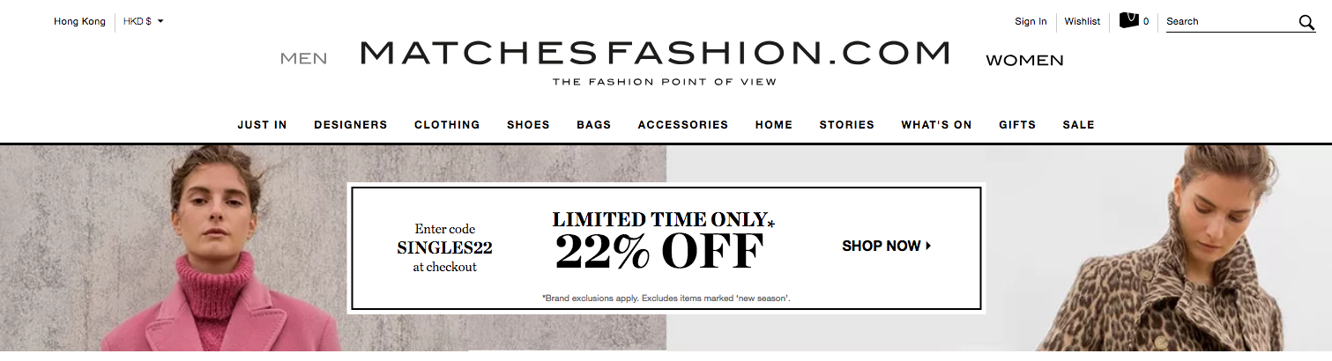Go to the Wishlist link
Image resolution: width=1332 pixels, height=361 pixels.
click(x=1082, y=21)
